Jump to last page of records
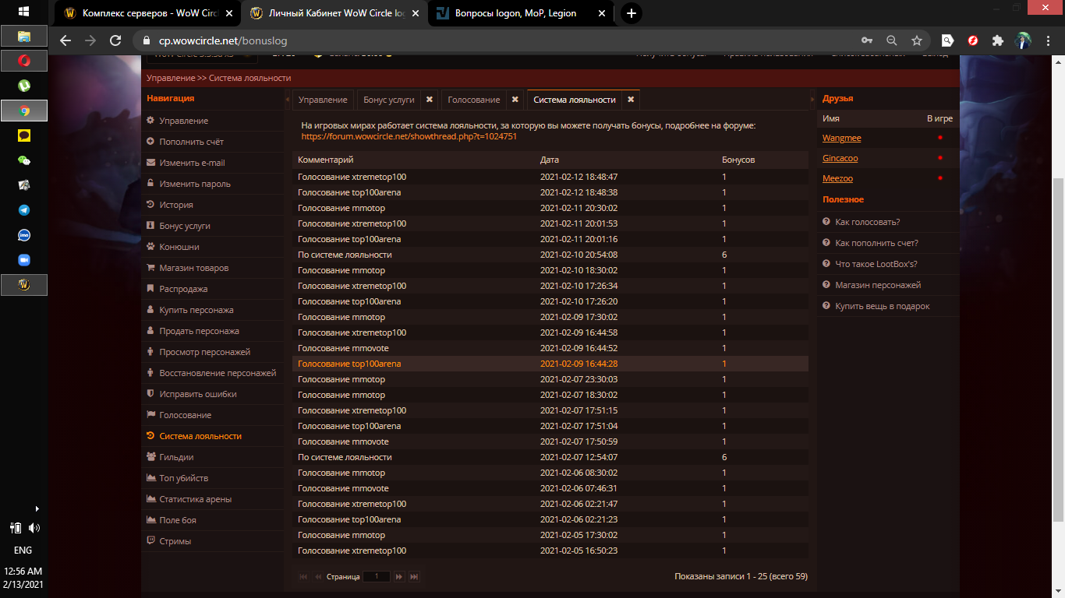The height and width of the screenshot is (598, 1065). 414,577
